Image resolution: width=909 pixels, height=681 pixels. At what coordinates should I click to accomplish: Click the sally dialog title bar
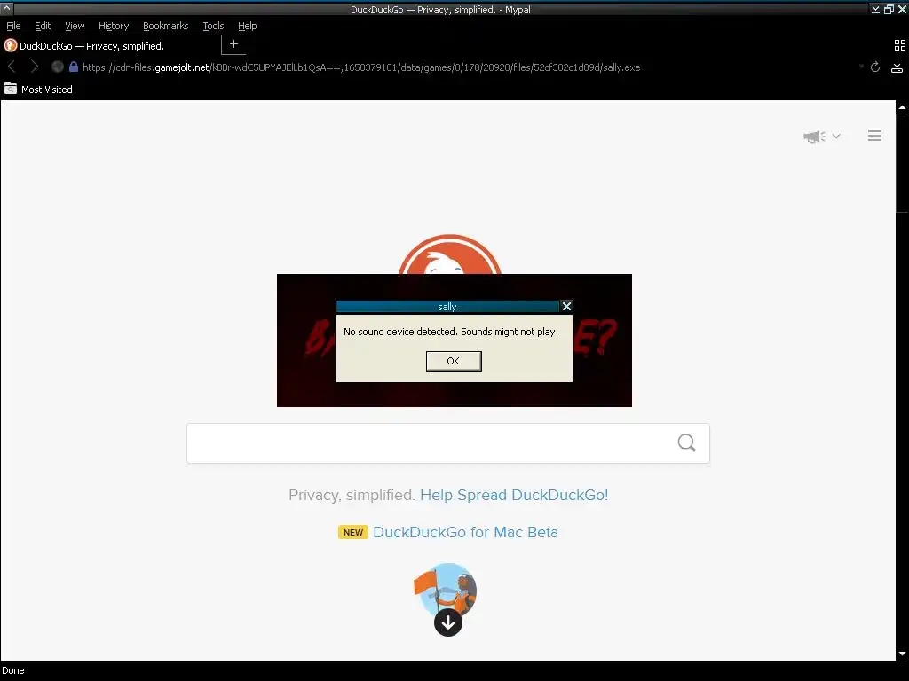447,307
